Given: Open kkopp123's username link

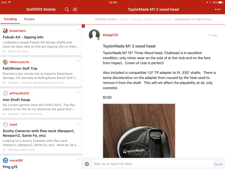Looking at the screenshot, I should 110,35.
